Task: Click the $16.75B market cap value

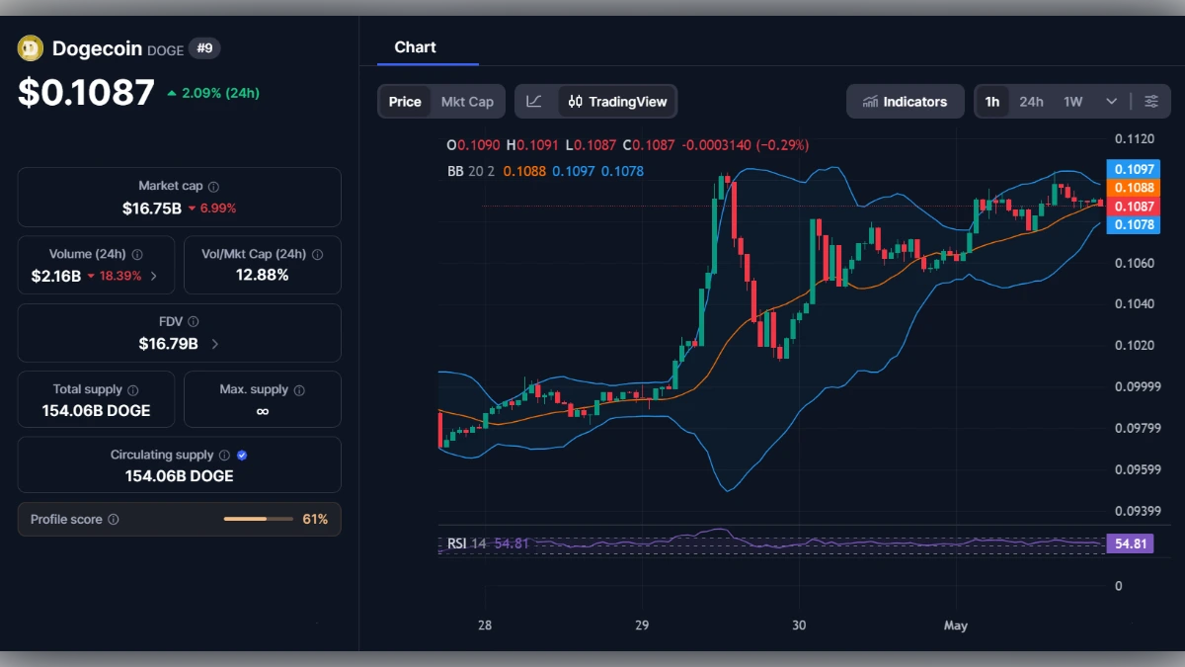Action: pyautogui.click(x=152, y=208)
